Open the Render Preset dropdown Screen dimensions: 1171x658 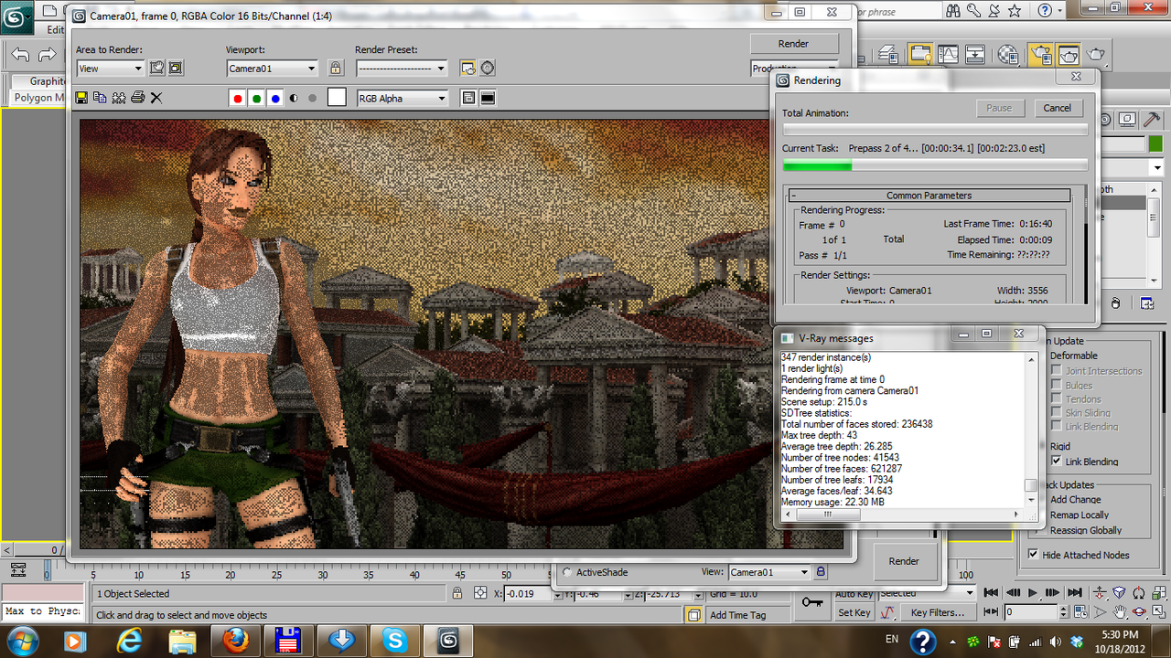403,69
